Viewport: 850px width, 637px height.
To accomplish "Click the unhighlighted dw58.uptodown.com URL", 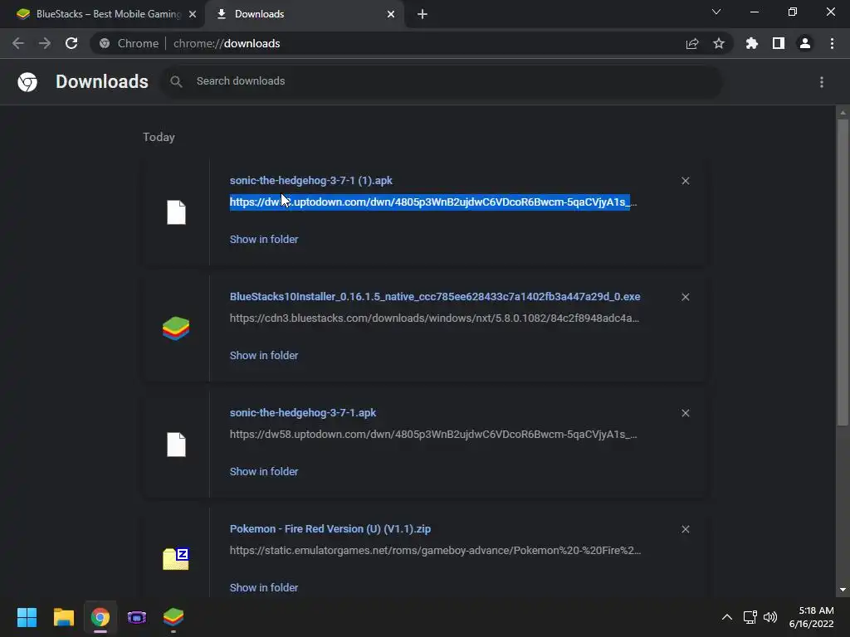I will 433,435.
